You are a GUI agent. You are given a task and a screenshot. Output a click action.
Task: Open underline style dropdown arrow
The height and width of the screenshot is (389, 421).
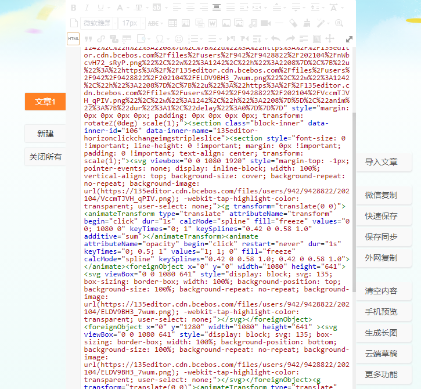(109, 8)
